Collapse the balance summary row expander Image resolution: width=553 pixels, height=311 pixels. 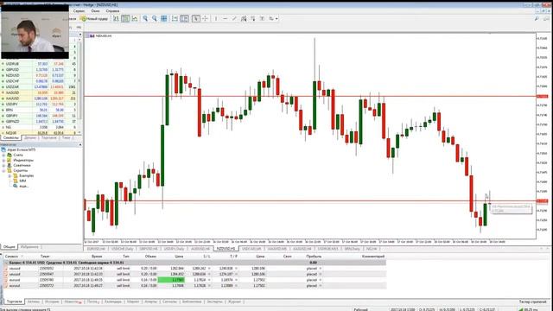[x=6, y=263]
